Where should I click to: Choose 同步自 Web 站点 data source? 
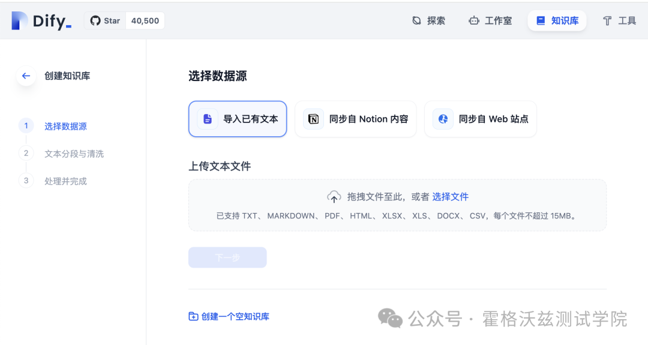pos(480,119)
